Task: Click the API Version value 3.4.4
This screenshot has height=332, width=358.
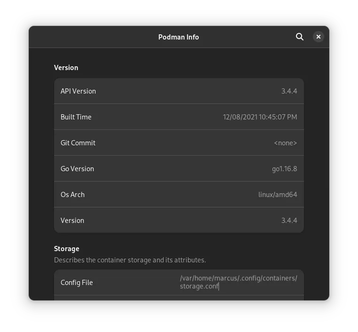Action: pyautogui.click(x=289, y=91)
